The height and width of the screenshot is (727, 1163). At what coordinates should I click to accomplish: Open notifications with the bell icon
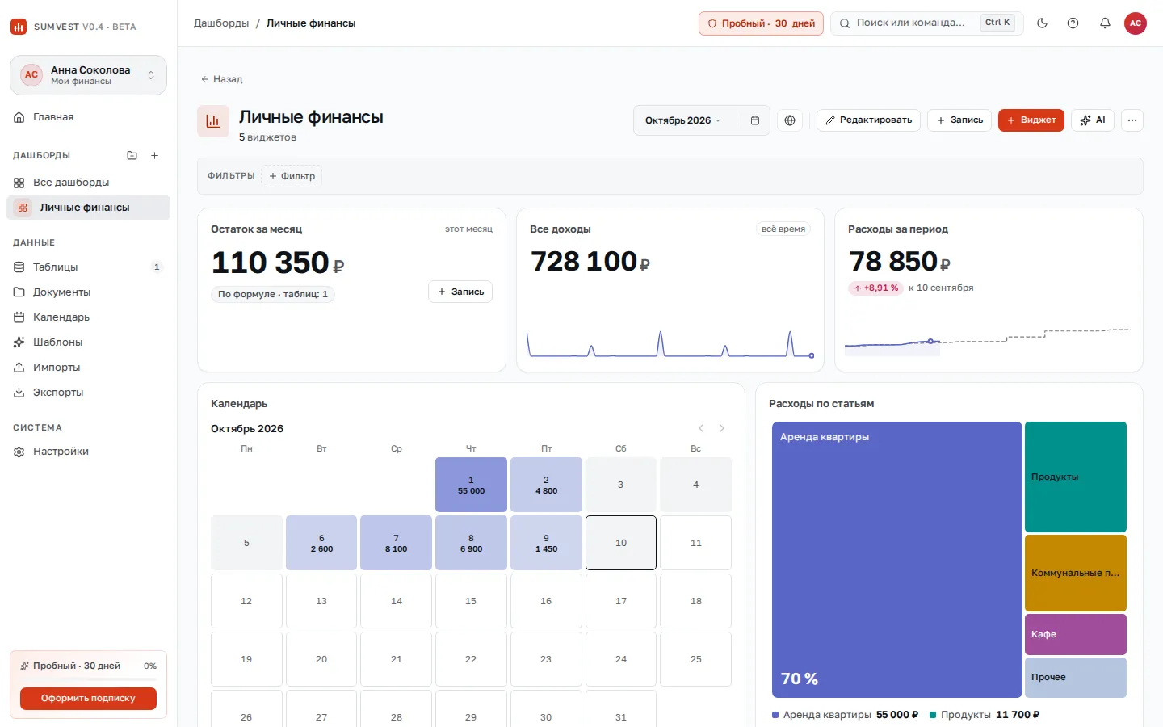pyautogui.click(x=1105, y=23)
